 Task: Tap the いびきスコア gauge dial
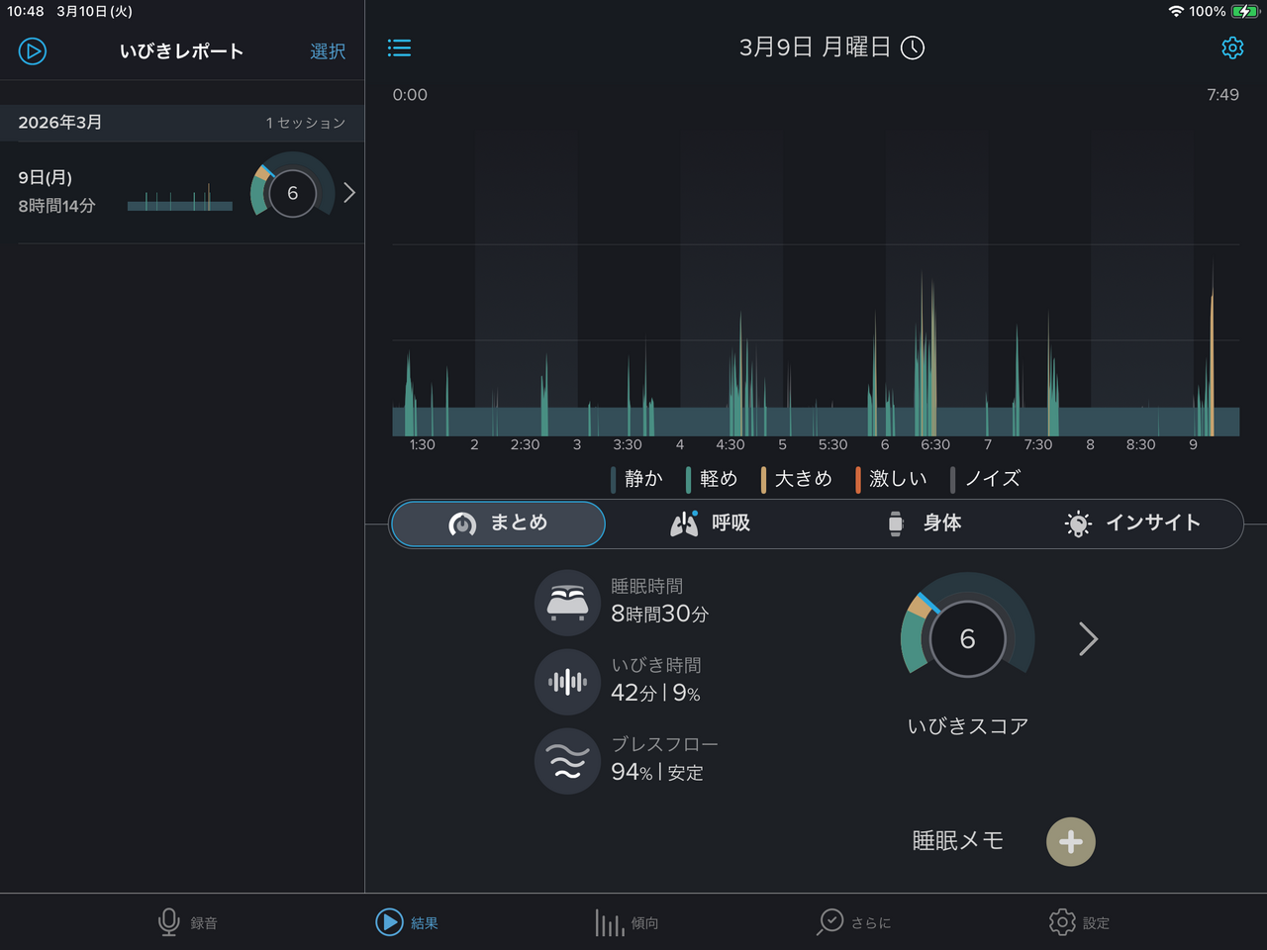click(967, 638)
